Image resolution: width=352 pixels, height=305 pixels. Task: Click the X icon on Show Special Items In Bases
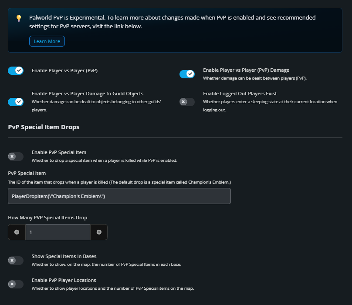[x=13, y=260]
